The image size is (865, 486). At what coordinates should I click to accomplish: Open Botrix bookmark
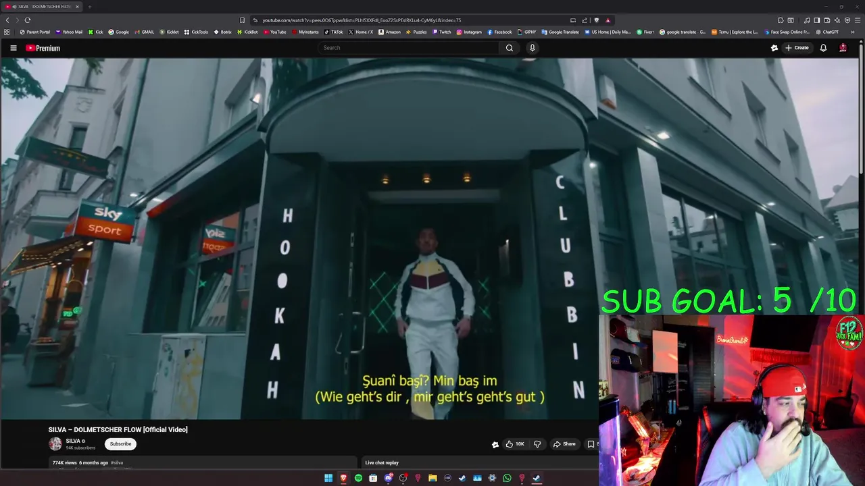[x=222, y=32]
